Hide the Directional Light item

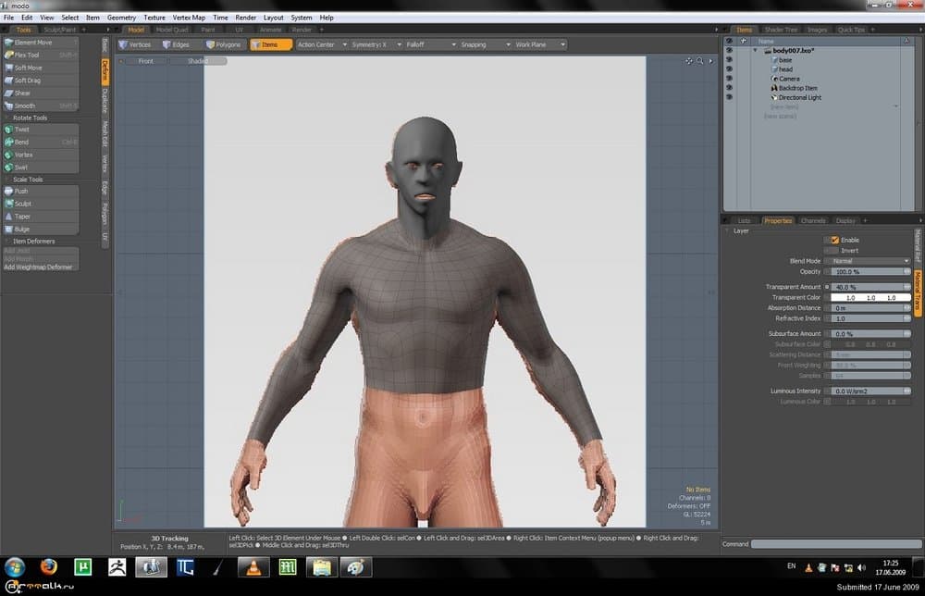(730, 97)
